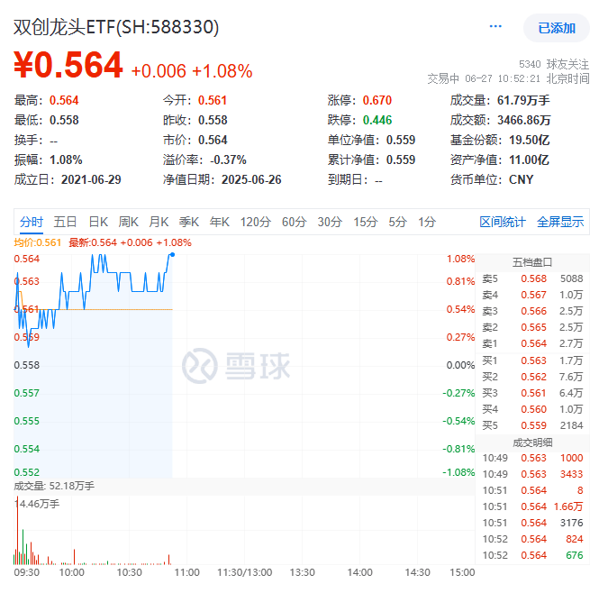608x593 pixels.
Task: Click the 卖5 0.568 order row
Action: click(x=532, y=278)
